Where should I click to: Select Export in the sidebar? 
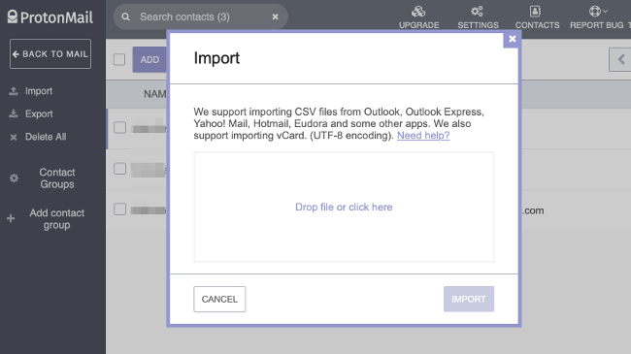pos(31,113)
